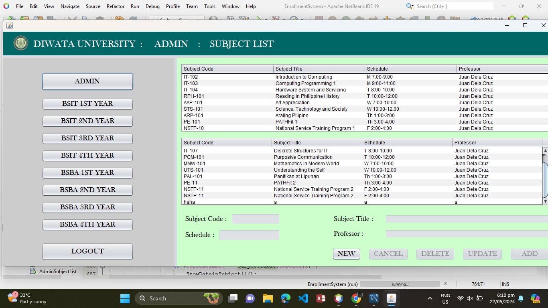Open the Navigate menu

[70, 6]
